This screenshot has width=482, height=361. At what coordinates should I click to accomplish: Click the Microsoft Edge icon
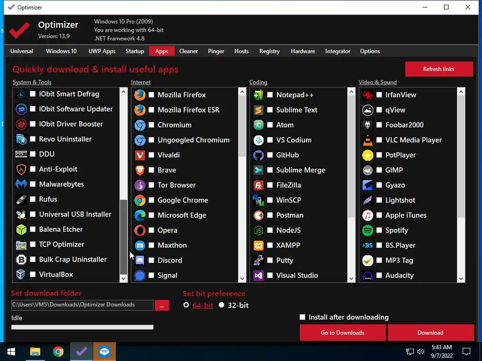(x=140, y=215)
